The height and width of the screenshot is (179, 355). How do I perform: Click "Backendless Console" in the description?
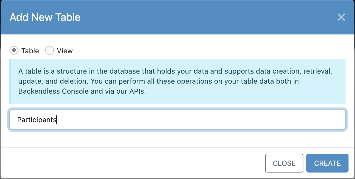(53, 91)
